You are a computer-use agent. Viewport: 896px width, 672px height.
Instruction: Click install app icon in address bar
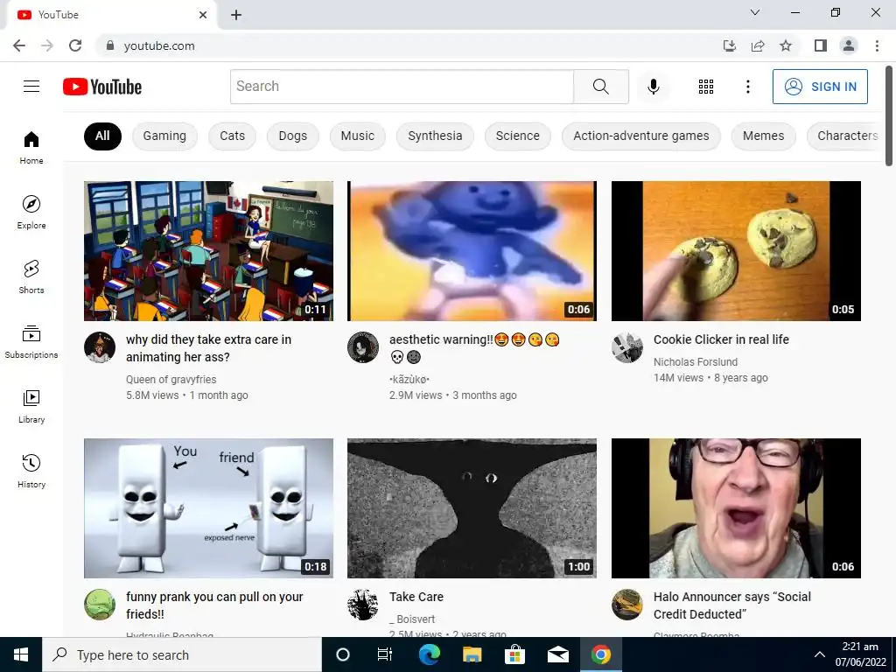[729, 45]
